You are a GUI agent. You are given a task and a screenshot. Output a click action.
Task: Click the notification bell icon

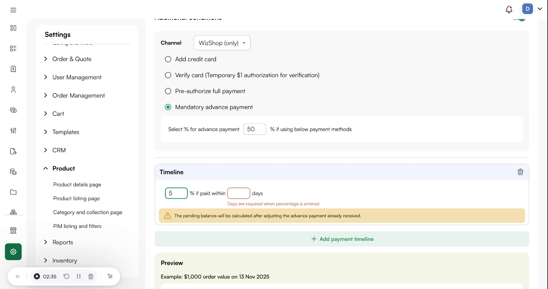point(509,9)
